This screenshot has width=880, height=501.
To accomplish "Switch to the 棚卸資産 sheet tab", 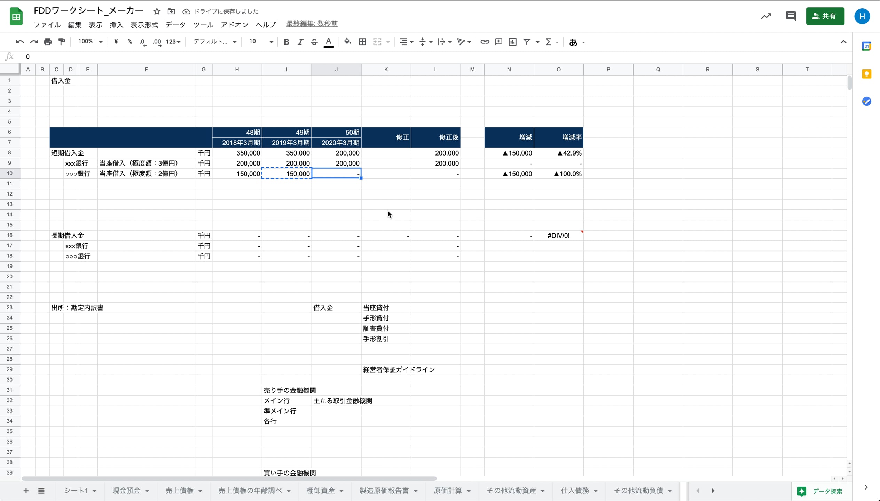I will click(x=320, y=491).
